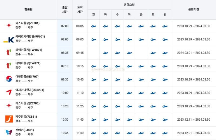Click KE1707 Monday (월) plane icon
This screenshot has width=216, height=140.
click(x=93, y=80)
